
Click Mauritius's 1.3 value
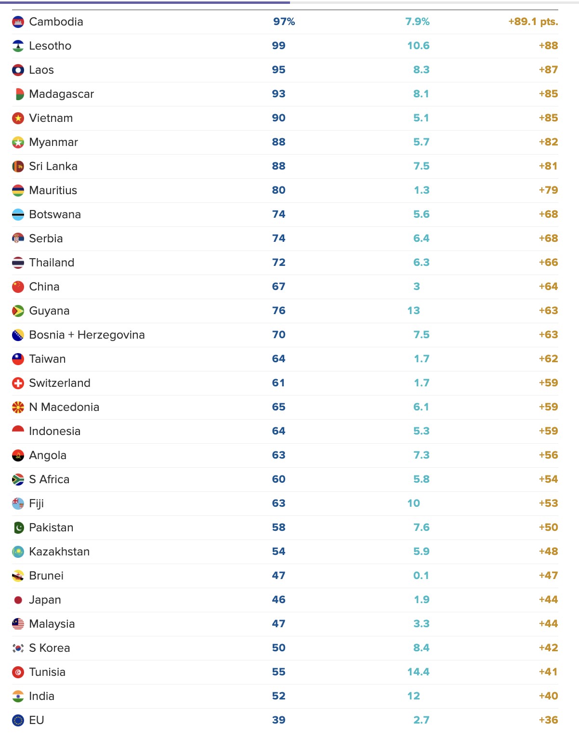[x=421, y=190]
